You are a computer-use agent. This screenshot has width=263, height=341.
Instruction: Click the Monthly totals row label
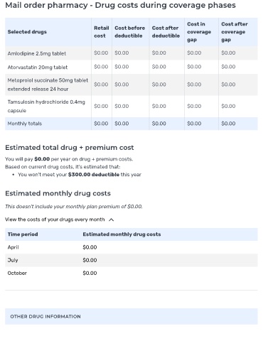click(x=25, y=124)
